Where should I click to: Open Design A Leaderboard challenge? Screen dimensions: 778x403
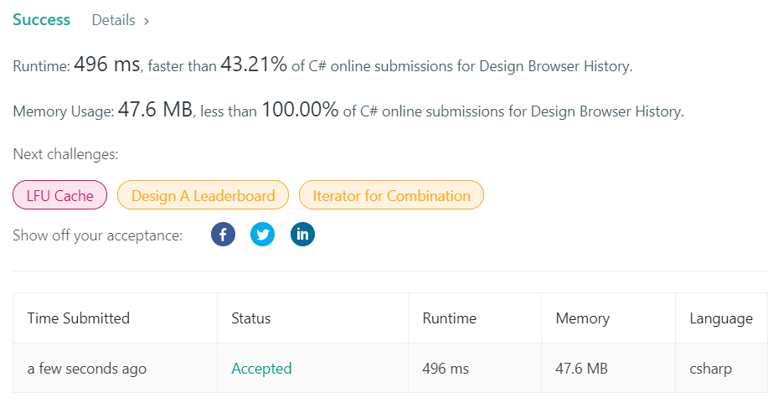coord(203,195)
